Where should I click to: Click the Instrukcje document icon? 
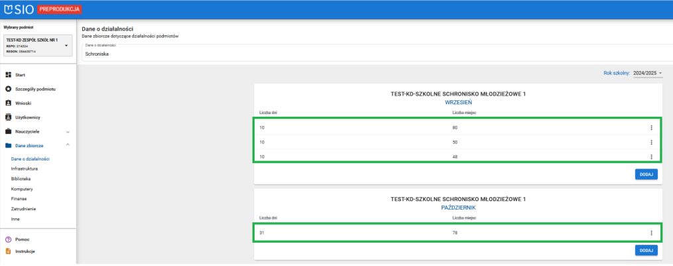(x=8, y=251)
